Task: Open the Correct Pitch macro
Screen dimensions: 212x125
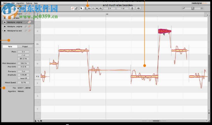Action: [x=132, y=8]
